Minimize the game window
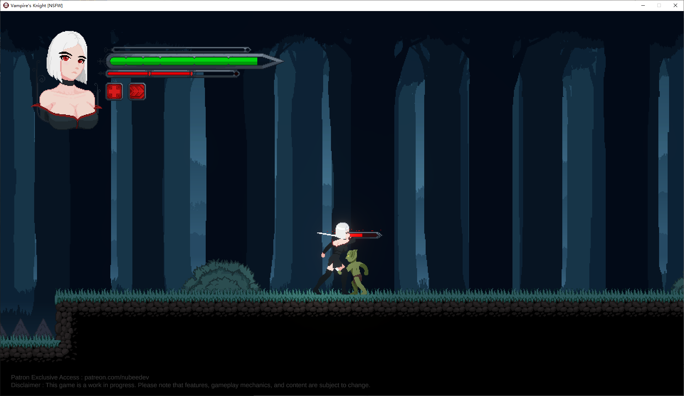Image resolution: width=684 pixels, height=396 pixels. click(643, 5)
